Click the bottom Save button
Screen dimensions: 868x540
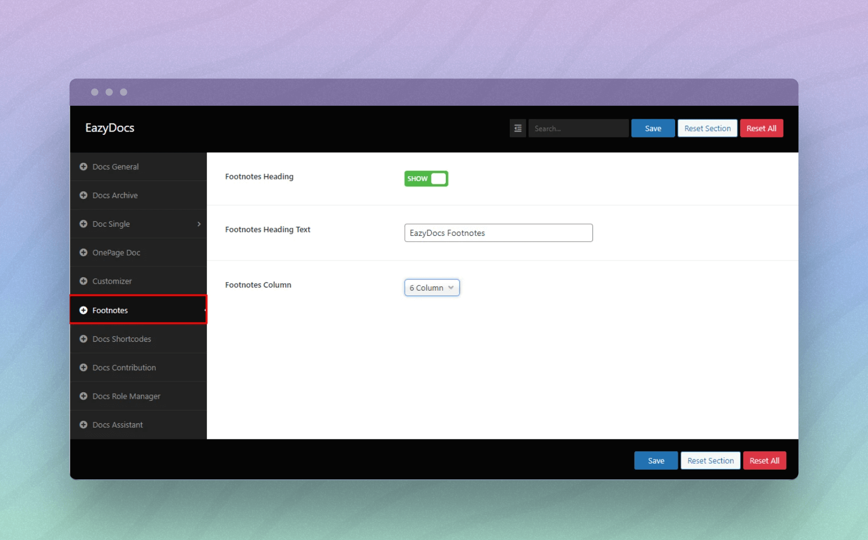point(656,460)
